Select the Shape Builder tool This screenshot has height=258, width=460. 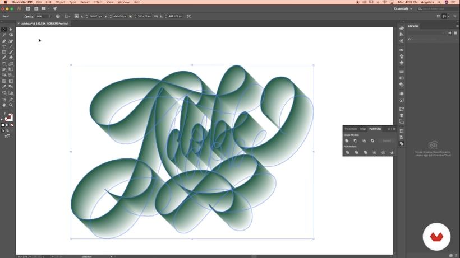[x=4, y=75]
